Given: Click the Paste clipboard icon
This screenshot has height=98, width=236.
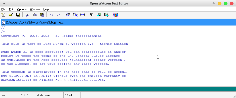Looking at the screenshot, I should click(42, 15).
